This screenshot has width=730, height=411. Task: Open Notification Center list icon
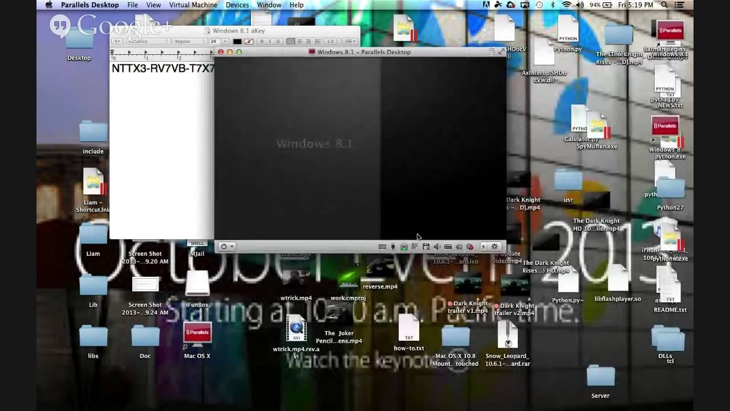tap(680, 5)
